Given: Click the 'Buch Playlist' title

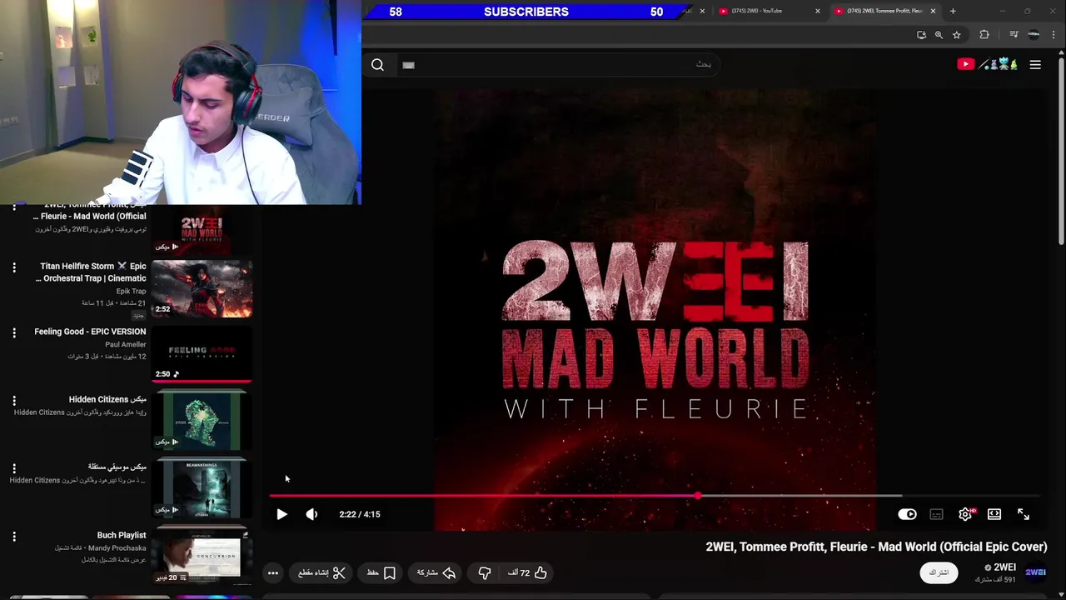Looking at the screenshot, I should click(122, 535).
